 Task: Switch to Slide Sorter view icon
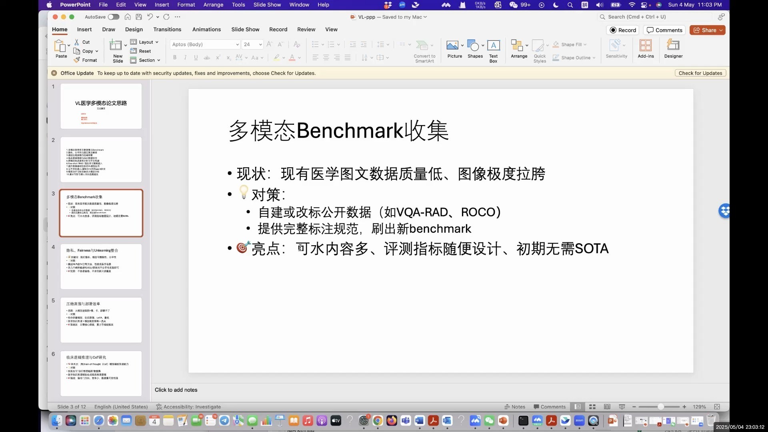[x=592, y=407]
